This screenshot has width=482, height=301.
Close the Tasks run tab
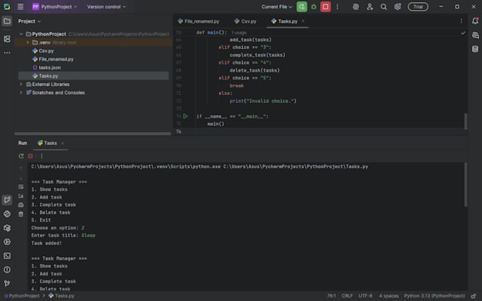62,143
